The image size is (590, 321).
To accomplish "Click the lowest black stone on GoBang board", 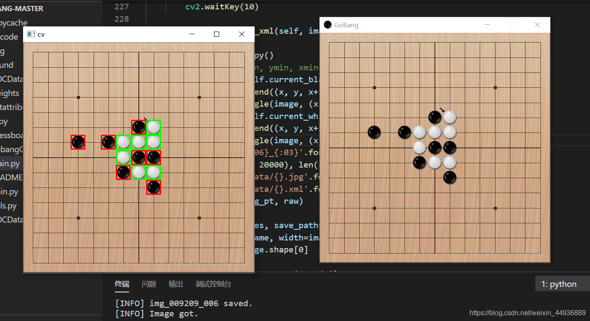I will coord(450,177).
